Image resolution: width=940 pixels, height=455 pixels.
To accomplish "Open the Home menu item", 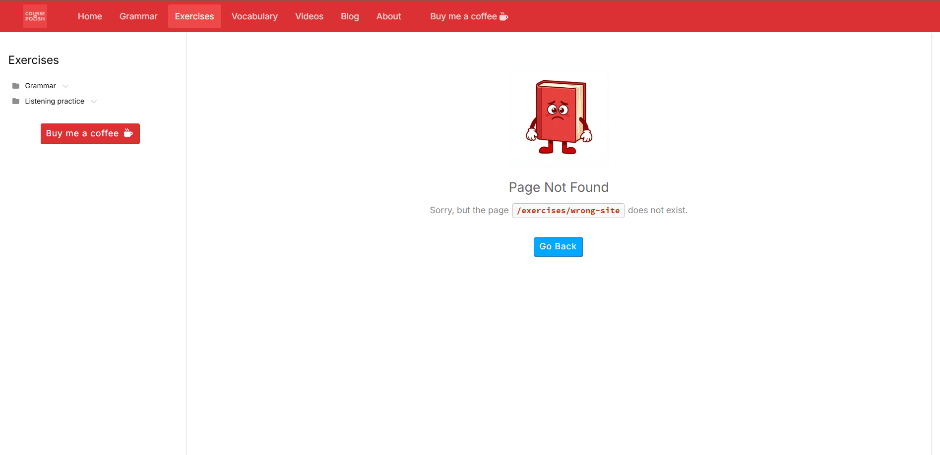I will coord(90,16).
